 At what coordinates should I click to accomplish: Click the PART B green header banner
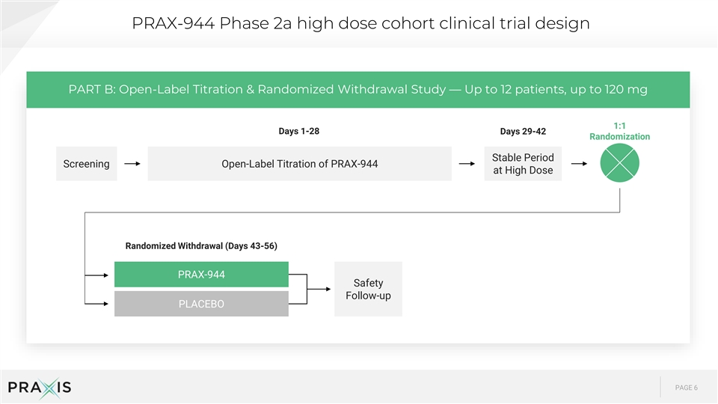358,89
